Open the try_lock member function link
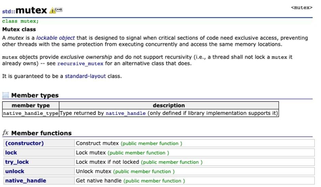This screenshot has height=187, width=321. (17, 162)
